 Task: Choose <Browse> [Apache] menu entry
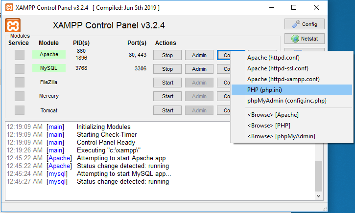[x=292, y=115]
